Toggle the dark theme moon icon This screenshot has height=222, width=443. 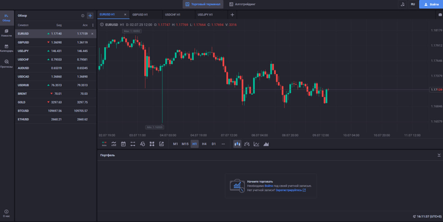402,4
